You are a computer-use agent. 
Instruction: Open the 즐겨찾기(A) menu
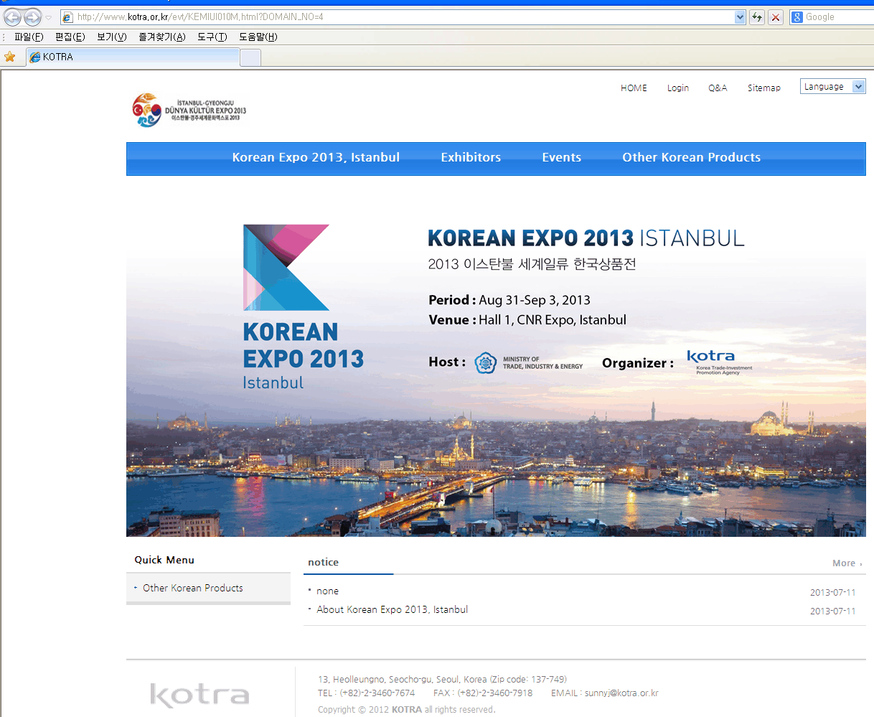[x=162, y=37]
